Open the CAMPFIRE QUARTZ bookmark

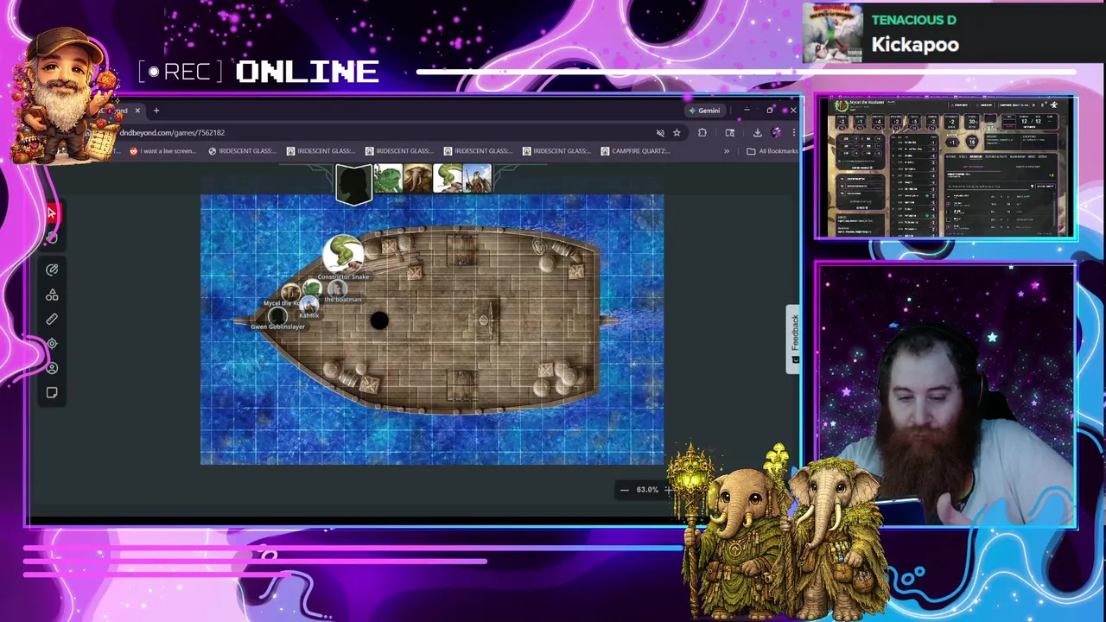(634, 151)
